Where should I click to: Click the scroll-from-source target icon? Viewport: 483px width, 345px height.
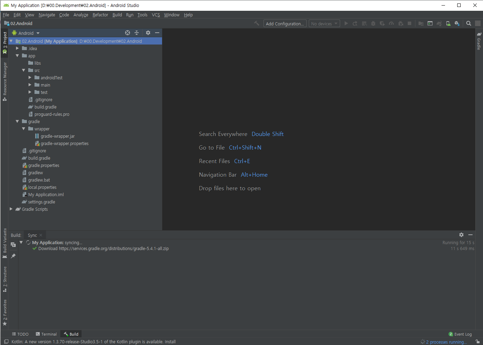click(128, 33)
